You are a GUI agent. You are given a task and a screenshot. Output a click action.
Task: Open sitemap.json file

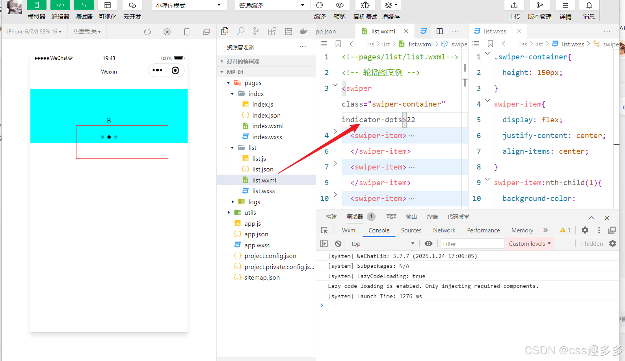tap(262, 277)
